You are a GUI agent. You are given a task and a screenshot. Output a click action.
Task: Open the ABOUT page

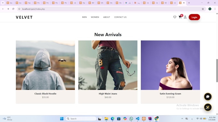tap(106, 17)
